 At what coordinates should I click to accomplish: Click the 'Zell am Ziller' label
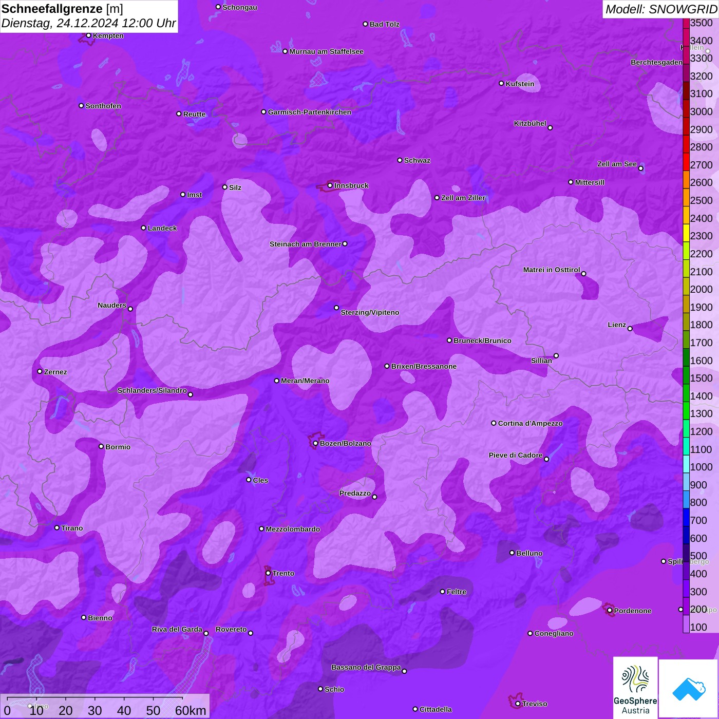click(x=463, y=198)
